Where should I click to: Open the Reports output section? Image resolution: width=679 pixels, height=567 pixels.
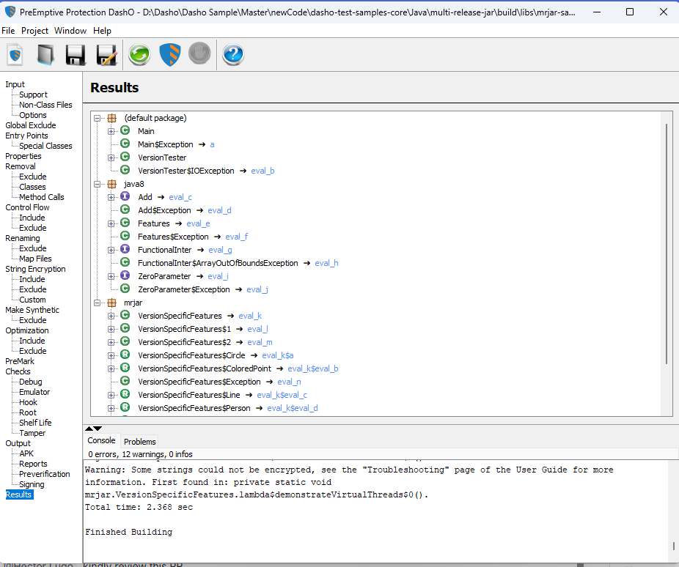[33, 464]
